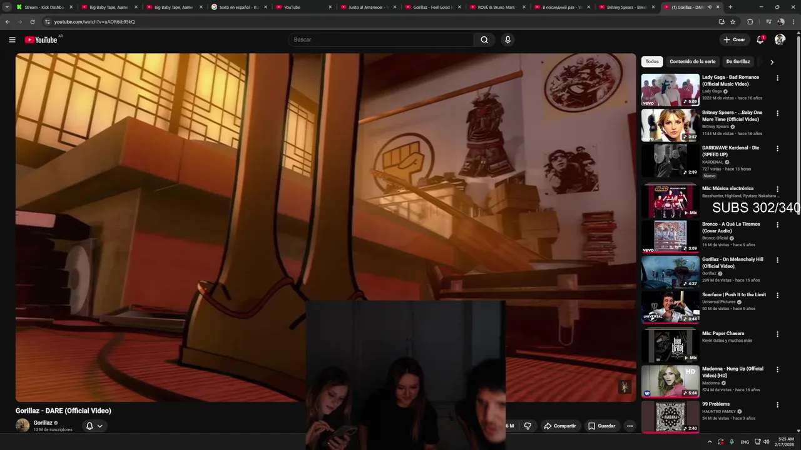The width and height of the screenshot is (801, 450).
Task: Click the Compartir button
Action: point(559,426)
